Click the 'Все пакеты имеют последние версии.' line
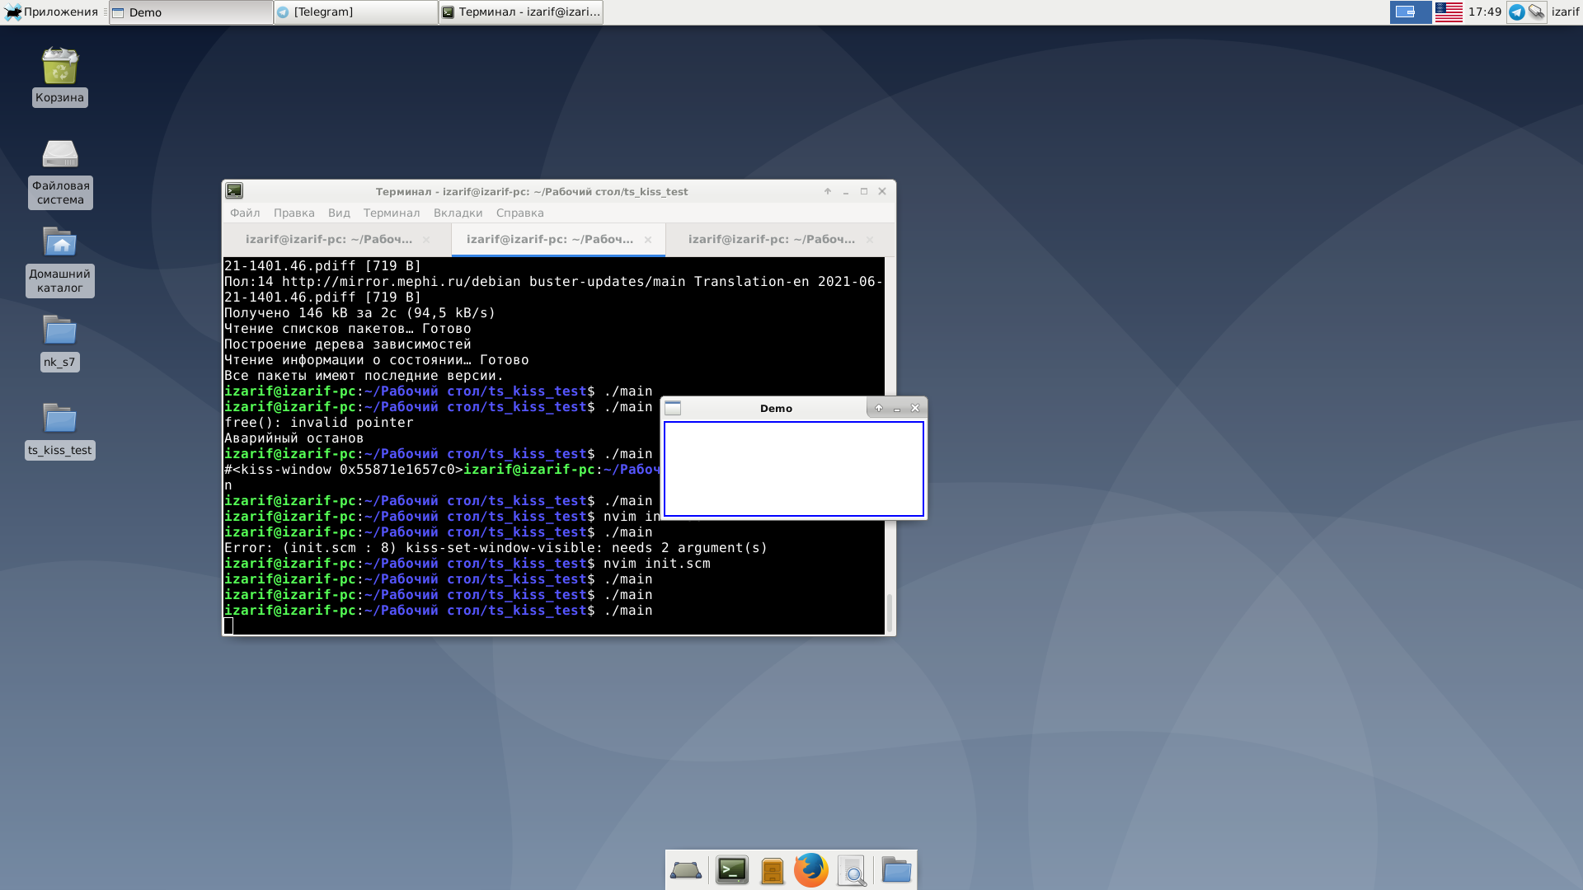Viewport: 1583px width, 890px height. point(364,376)
